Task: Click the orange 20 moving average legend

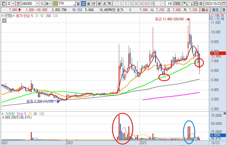Action: tap(37, 16)
